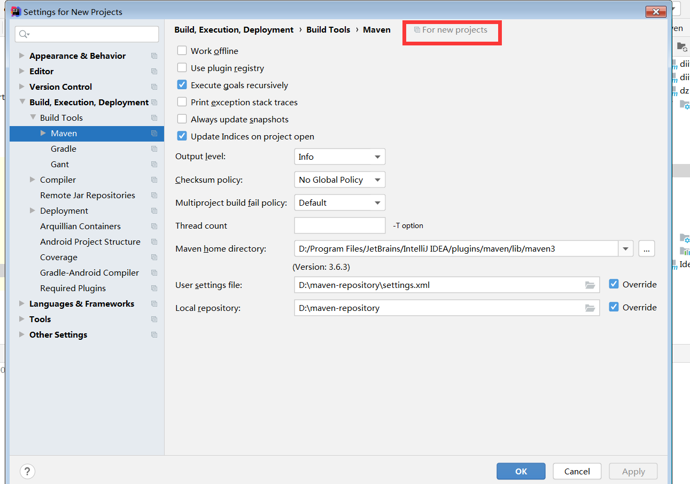Click the help question mark button
The image size is (690, 484).
pyautogui.click(x=27, y=471)
